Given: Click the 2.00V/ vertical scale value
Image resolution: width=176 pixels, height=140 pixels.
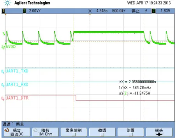Looking at the screenshot, I should coord(35,11).
